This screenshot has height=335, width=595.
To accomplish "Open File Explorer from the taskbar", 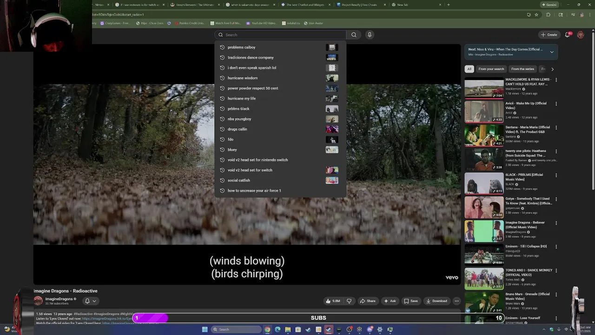I will (288, 329).
